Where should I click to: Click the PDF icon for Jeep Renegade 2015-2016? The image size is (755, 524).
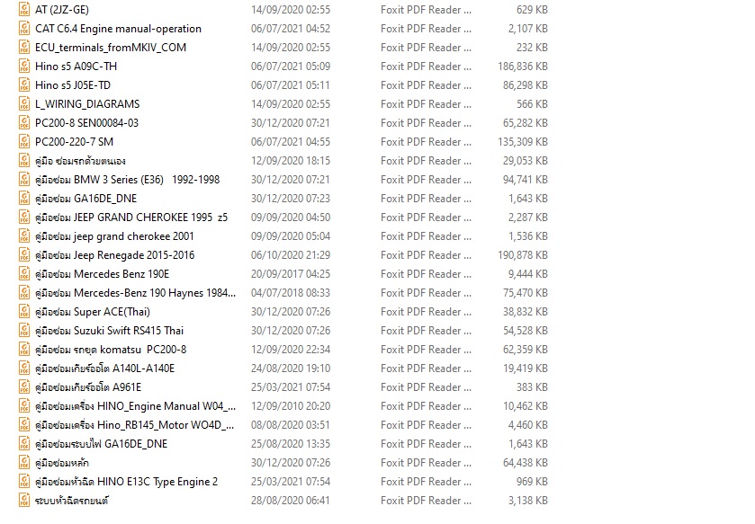tap(24, 255)
